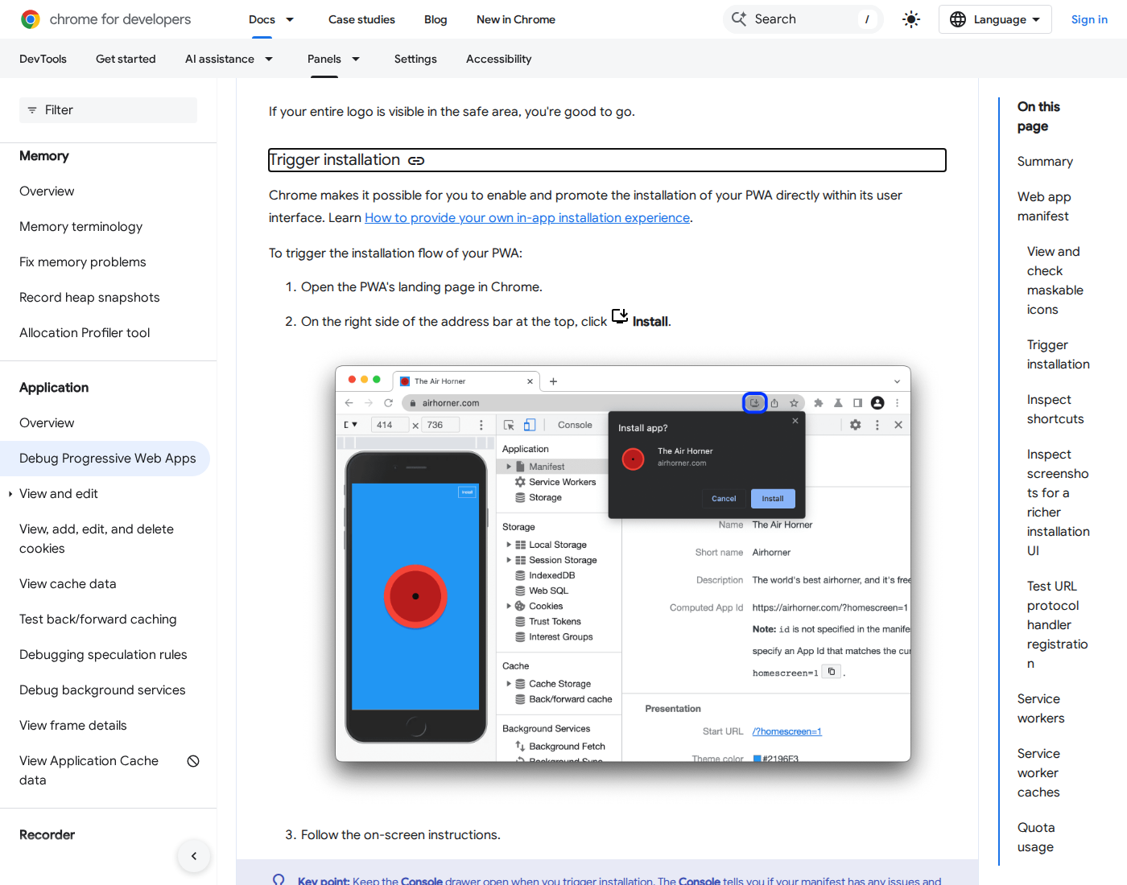The height and width of the screenshot is (885, 1127).
Task: Click the copy icon beside homescreen=1
Action: [x=831, y=671]
